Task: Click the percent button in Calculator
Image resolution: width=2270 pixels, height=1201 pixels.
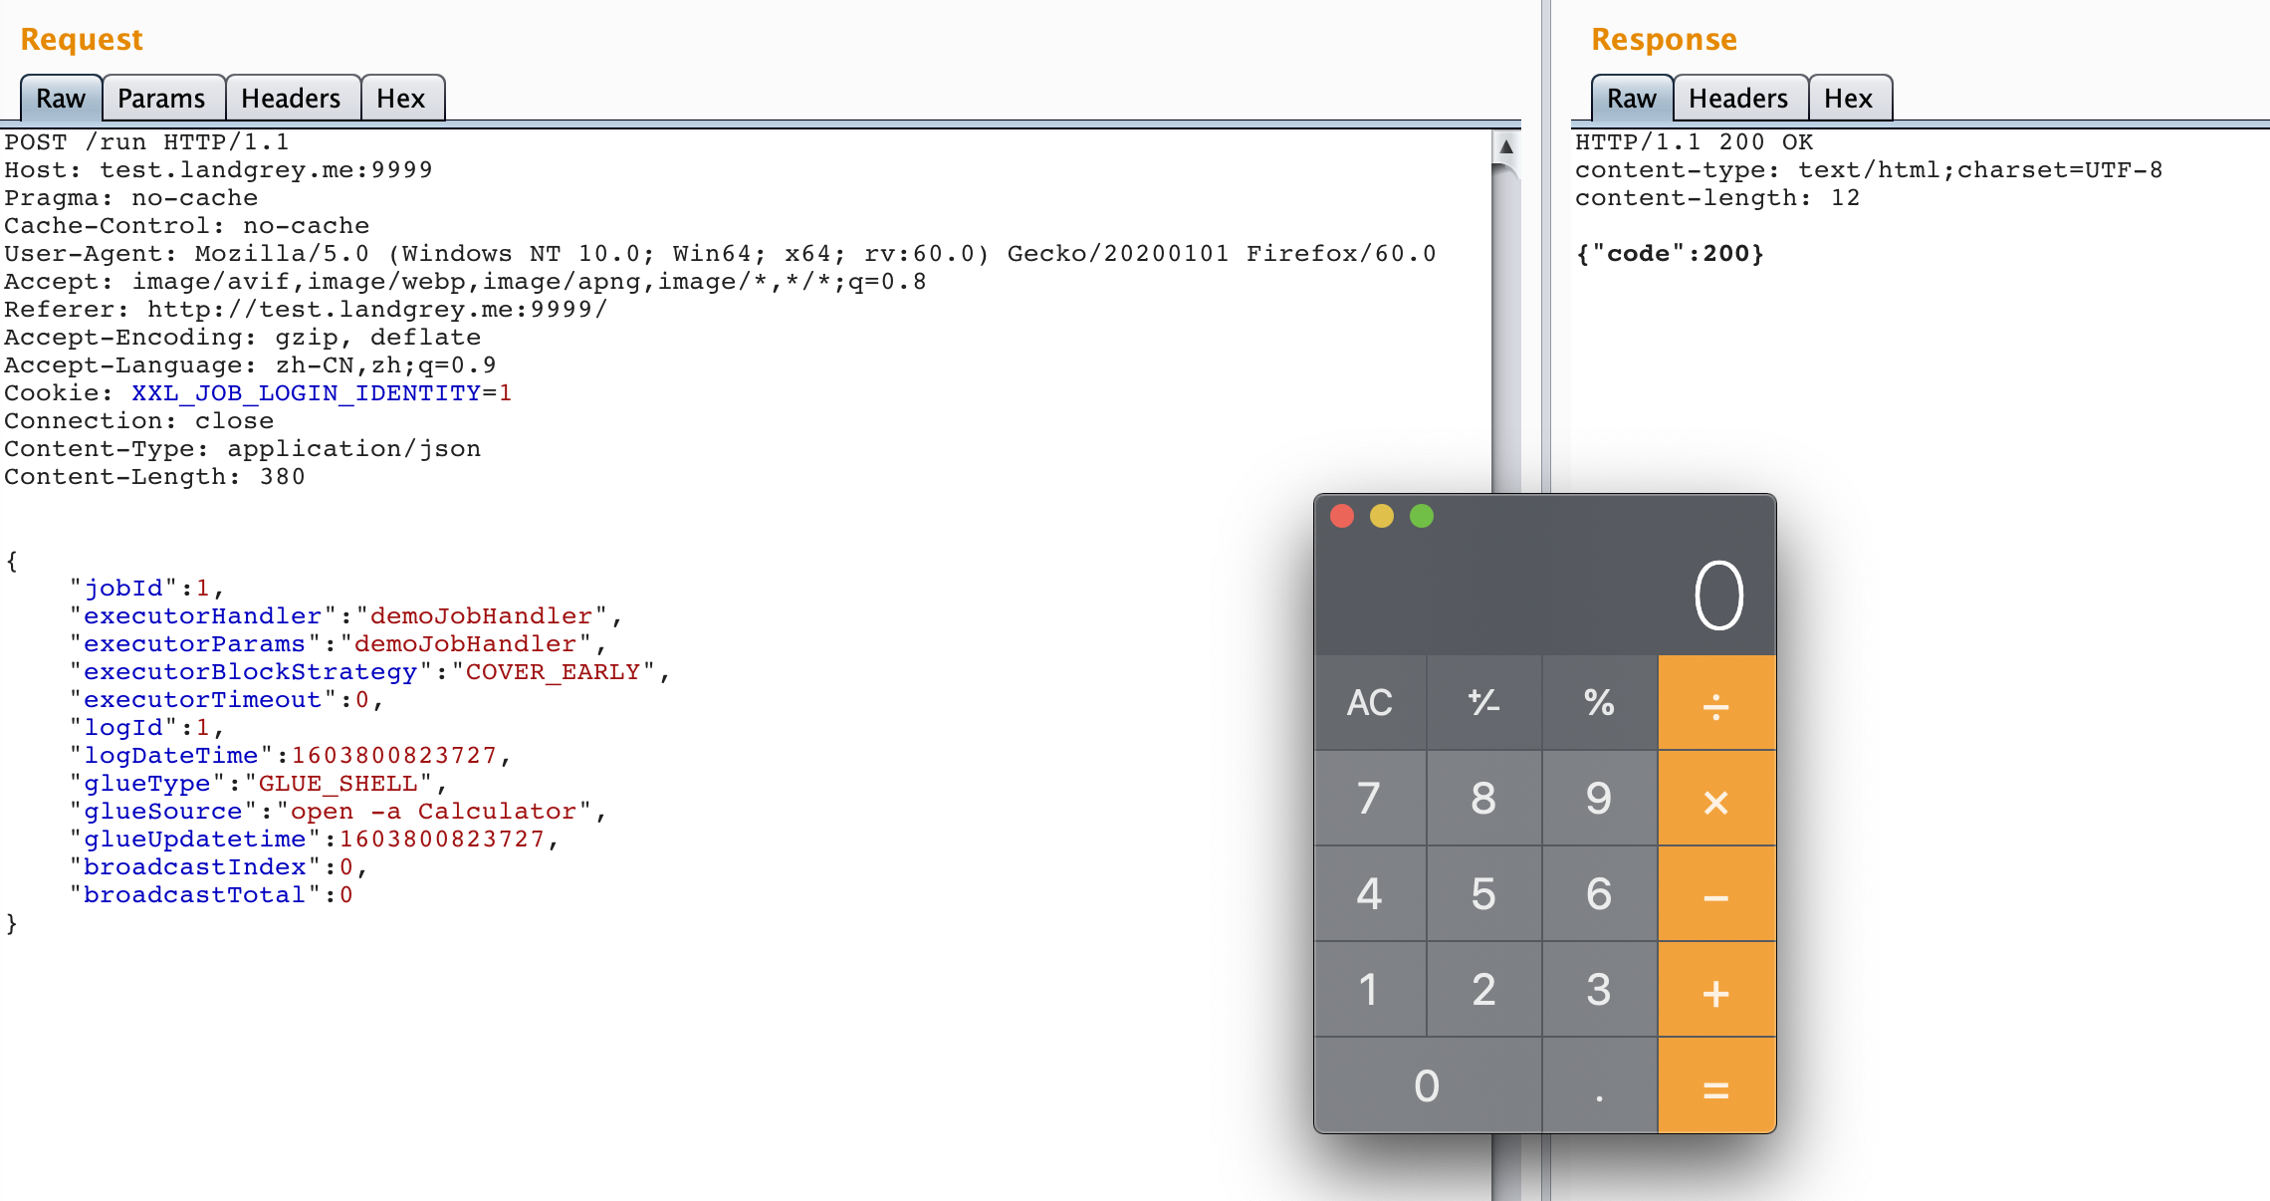Action: coord(1599,702)
